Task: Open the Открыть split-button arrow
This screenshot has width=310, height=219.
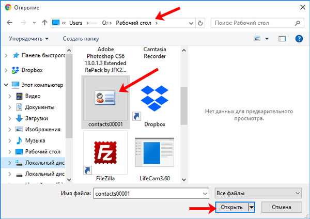Action: pyautogui.click(x=252, y=207)
